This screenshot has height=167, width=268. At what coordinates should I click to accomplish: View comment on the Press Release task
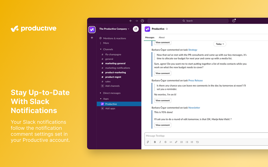tap(163, 100)
